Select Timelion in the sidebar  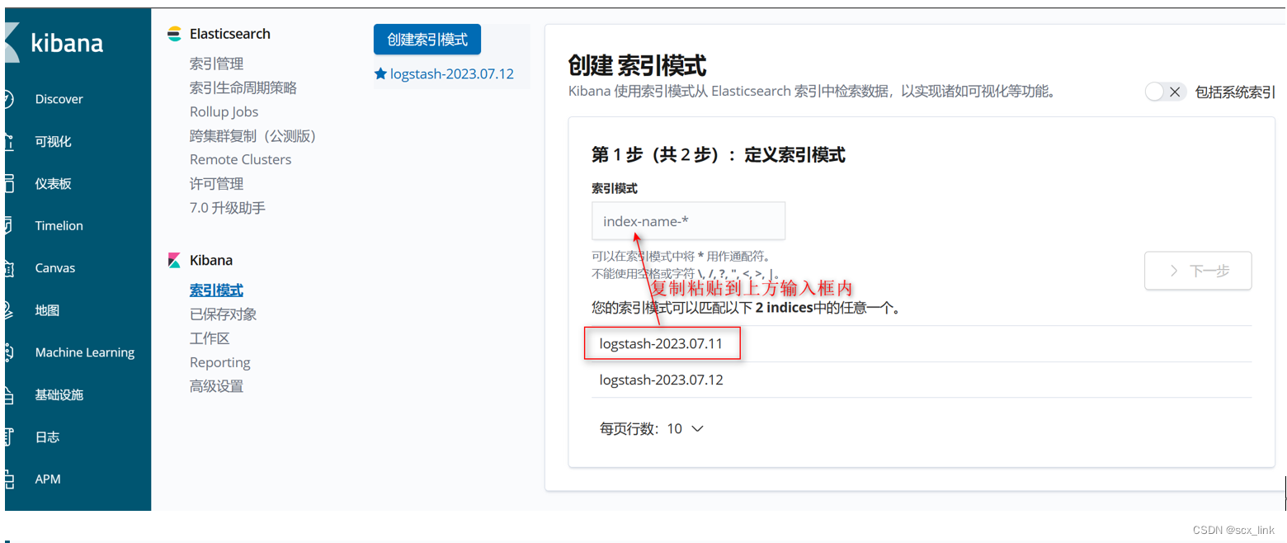[x=59, y=226]
